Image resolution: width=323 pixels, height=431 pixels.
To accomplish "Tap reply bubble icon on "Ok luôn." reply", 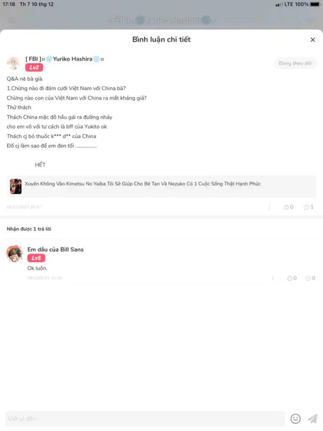I will [311, 278].
